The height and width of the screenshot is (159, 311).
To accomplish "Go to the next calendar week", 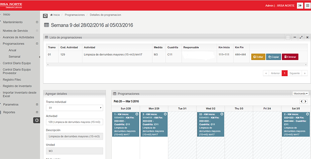I will point(305,102).
